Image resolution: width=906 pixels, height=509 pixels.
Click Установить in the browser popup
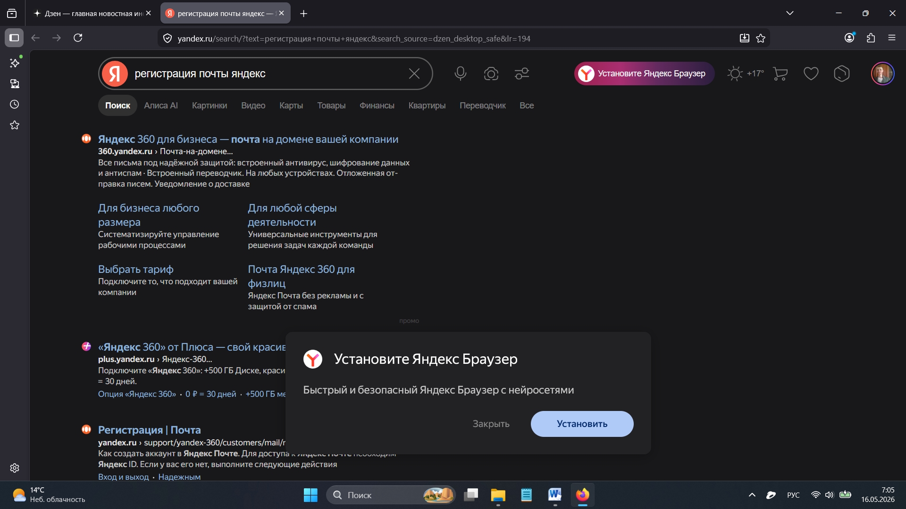(582, 424)
